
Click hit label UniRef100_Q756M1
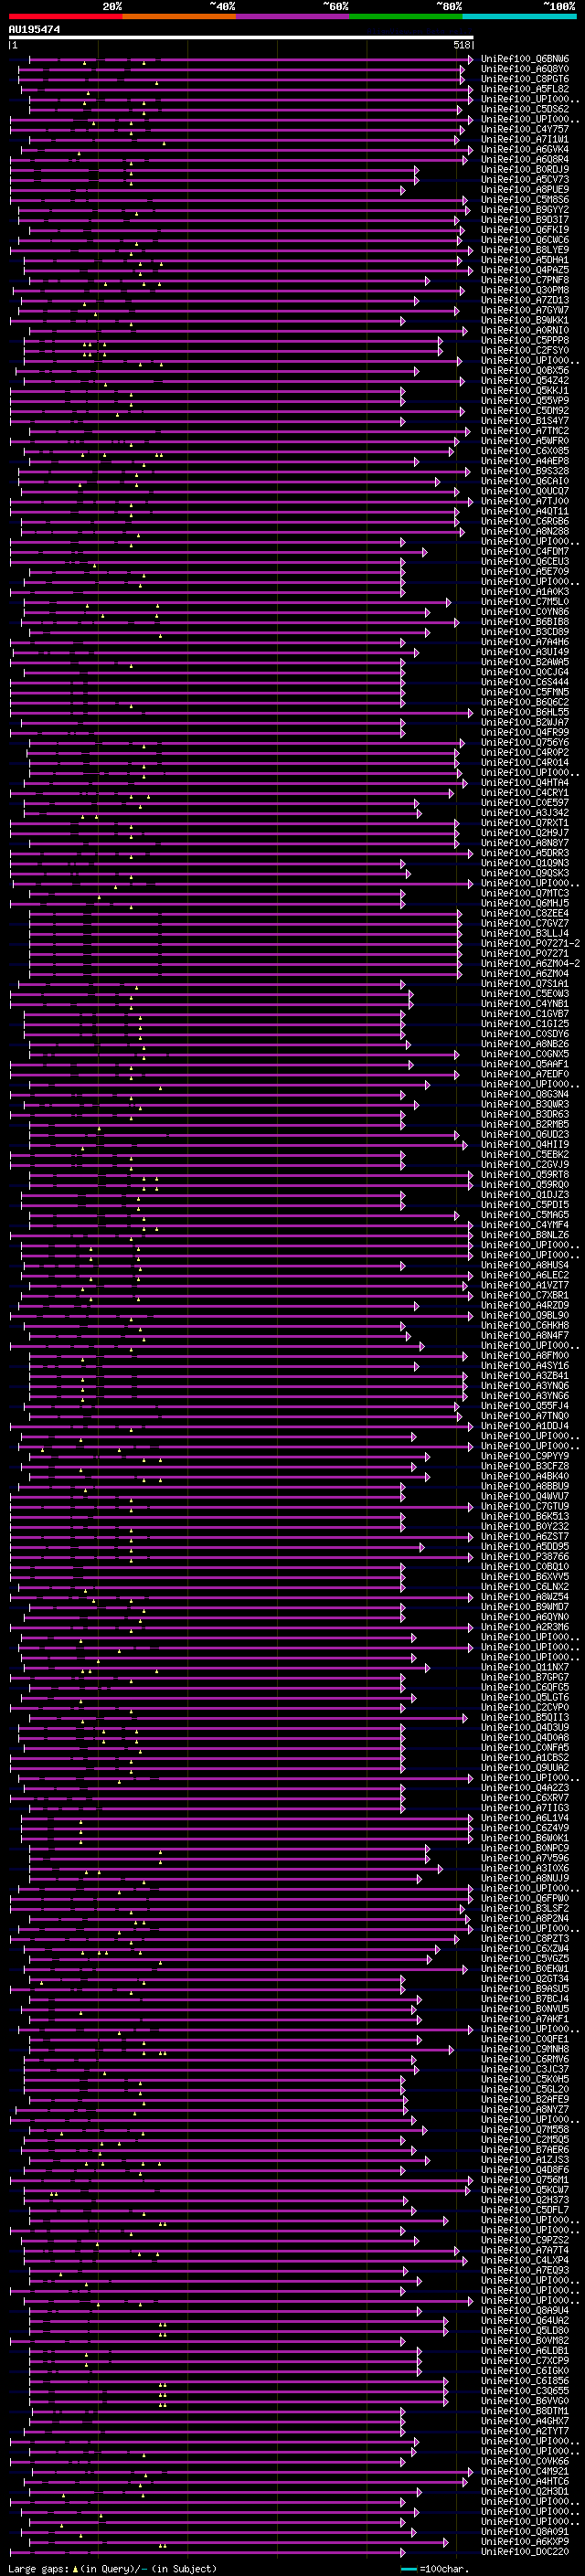coord(525,2179)
